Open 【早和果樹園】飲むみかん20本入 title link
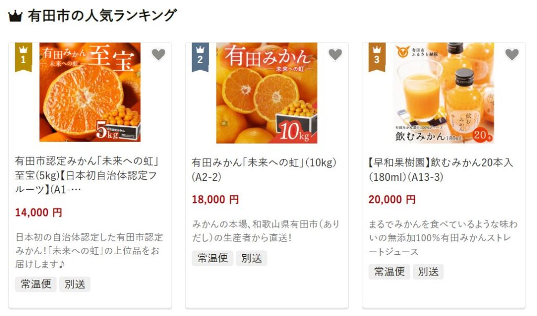537x316 pixels. pyautogui.click(x=441, y=169)
